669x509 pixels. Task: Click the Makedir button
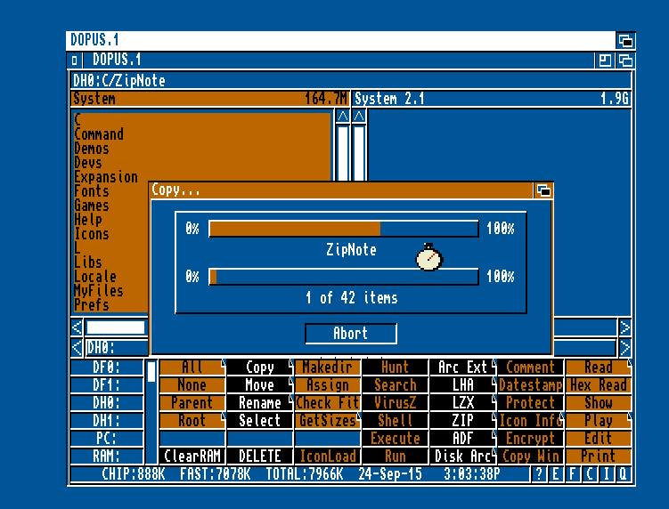click(x=328, y=367)
